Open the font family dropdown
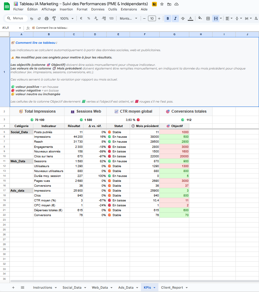Viewport: 259px width, 292px height. coord(128,19)
